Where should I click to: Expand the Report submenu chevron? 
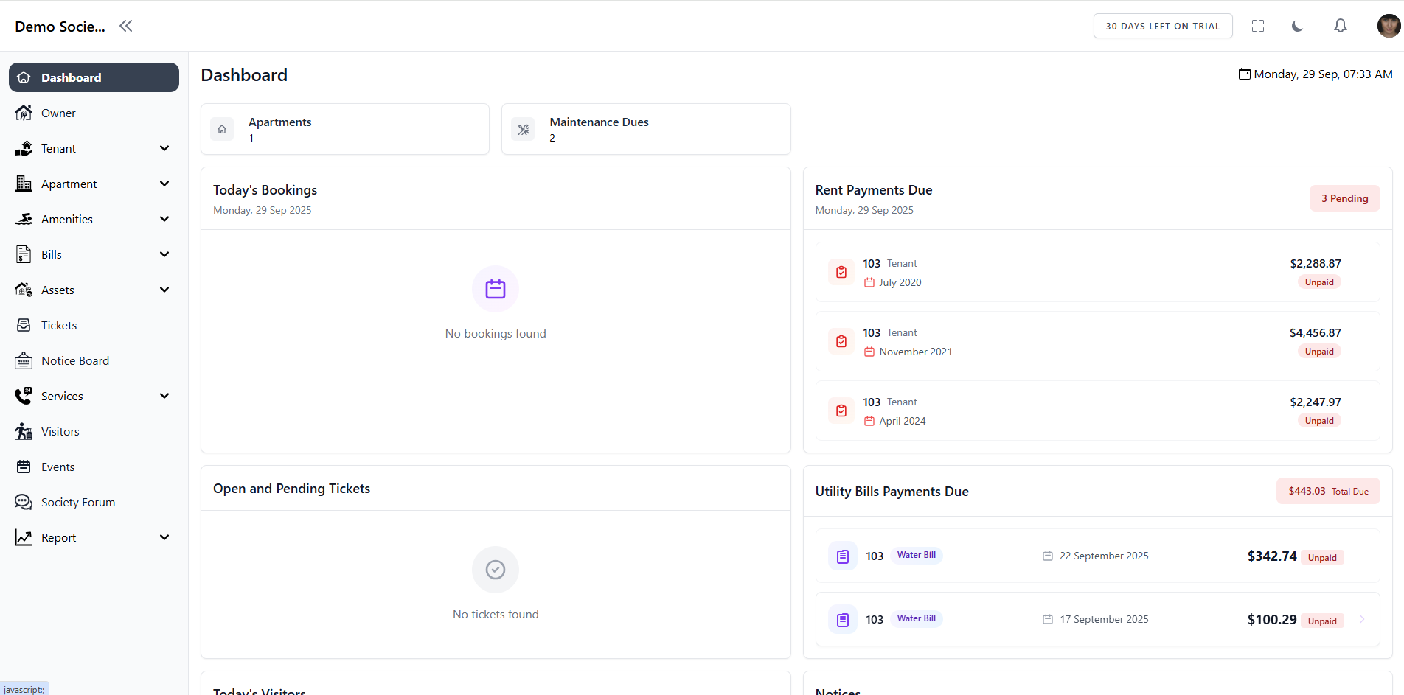pyautogui.click(x=164, y=537)
